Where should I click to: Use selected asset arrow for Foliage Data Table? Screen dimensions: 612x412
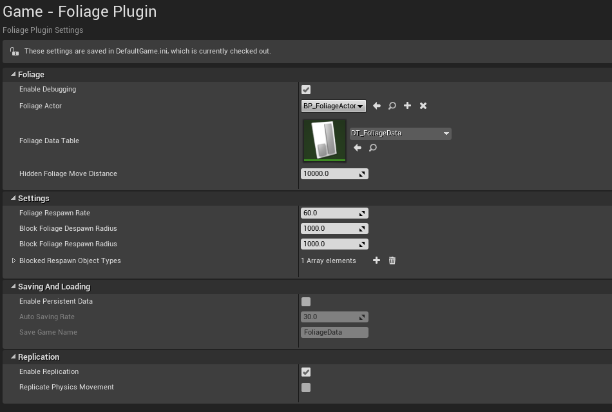[358, 148]
